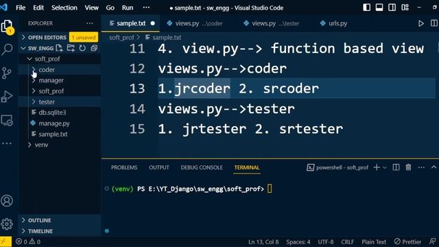Open the Search view in activity bar
This screenshot has height=247, width=439.
[x=7, y=49]
